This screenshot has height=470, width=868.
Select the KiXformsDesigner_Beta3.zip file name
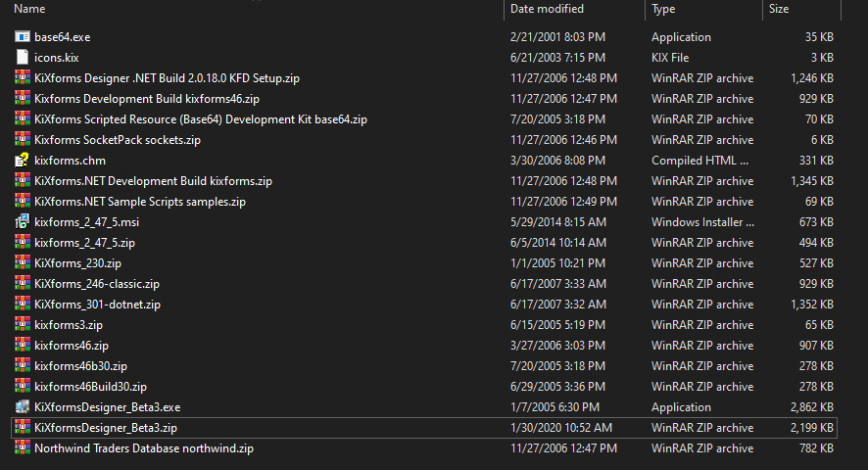coord(105,428)
